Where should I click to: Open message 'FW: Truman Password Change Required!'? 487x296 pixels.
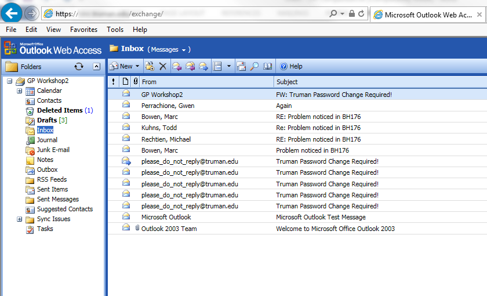point(334,95)
